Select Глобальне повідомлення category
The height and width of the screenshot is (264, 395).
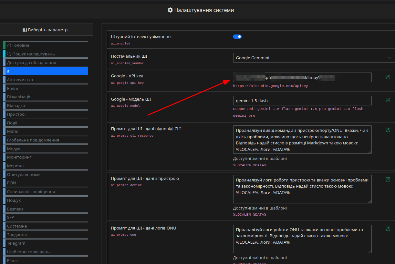coord(46,140)
